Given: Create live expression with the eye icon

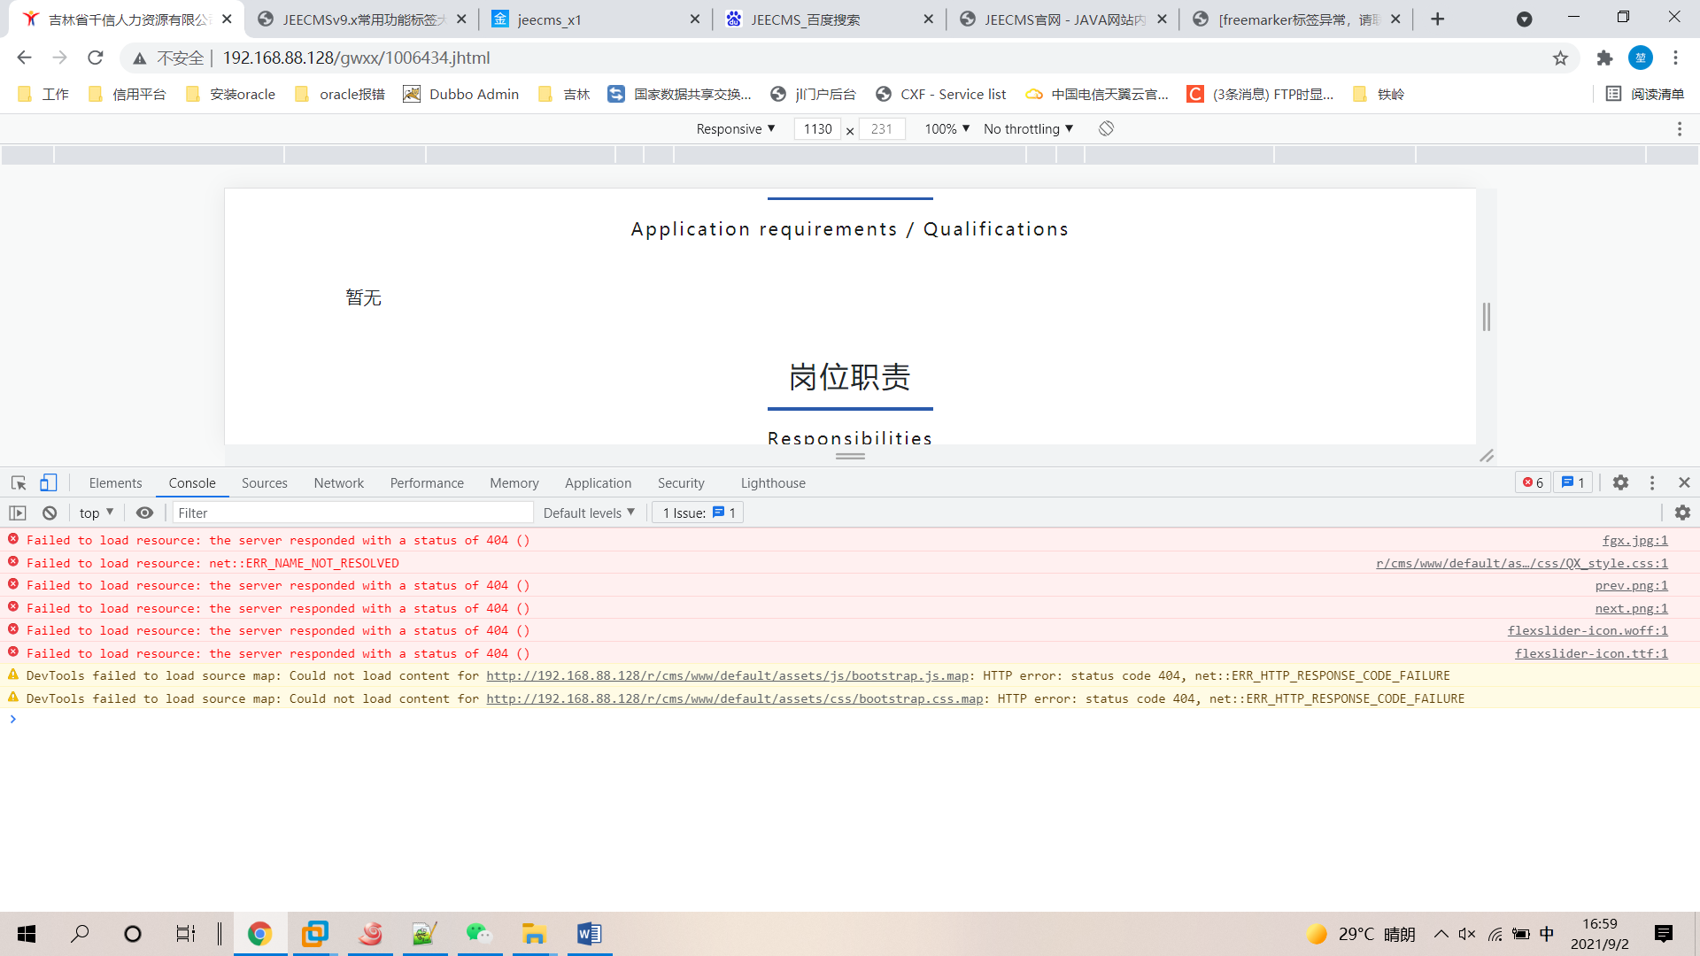Looking at the screenshot, I should [x=144, y=513].
